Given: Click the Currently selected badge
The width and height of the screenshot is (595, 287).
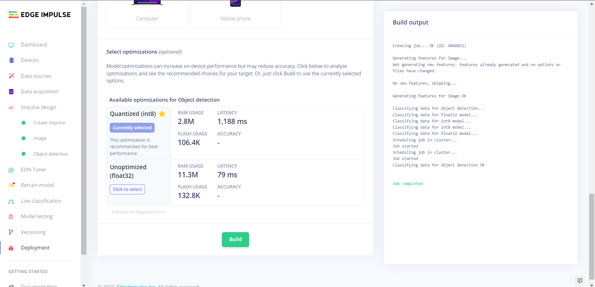Looking at the screenshot, I should pos(132,128).
